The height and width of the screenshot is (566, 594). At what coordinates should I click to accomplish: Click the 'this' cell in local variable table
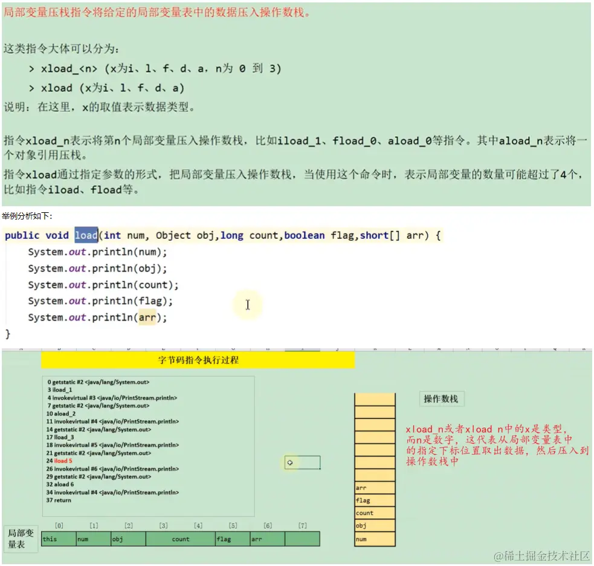59,539
